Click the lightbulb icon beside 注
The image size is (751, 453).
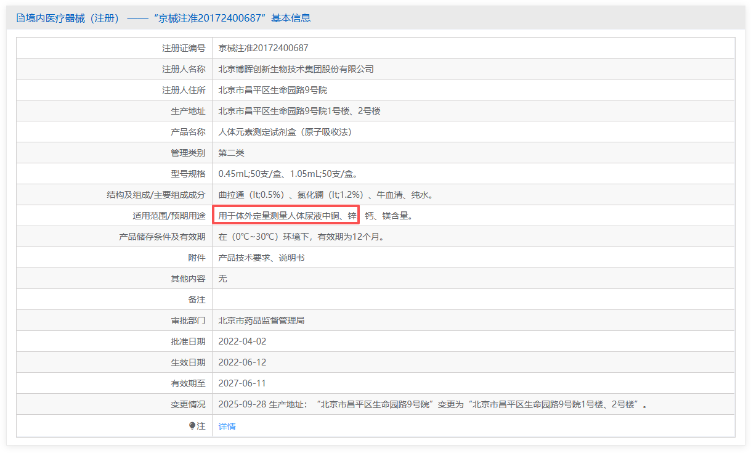click(x=192, y=426)
